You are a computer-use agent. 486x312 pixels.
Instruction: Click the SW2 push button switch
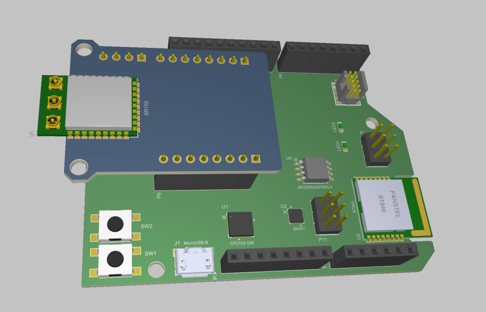point(115,224)
